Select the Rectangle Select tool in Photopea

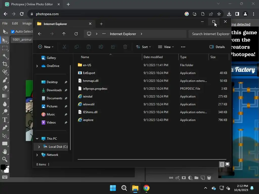coord(5,48)
